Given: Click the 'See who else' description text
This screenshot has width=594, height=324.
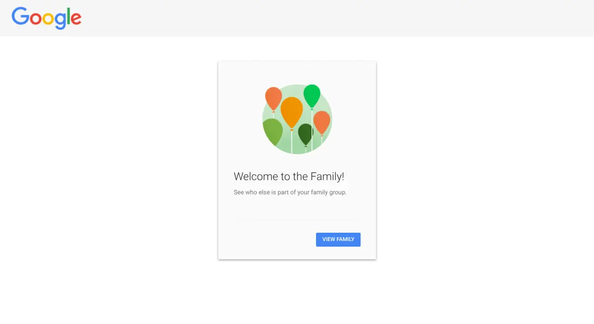Looking at the screenshot, I should (290, 192).
